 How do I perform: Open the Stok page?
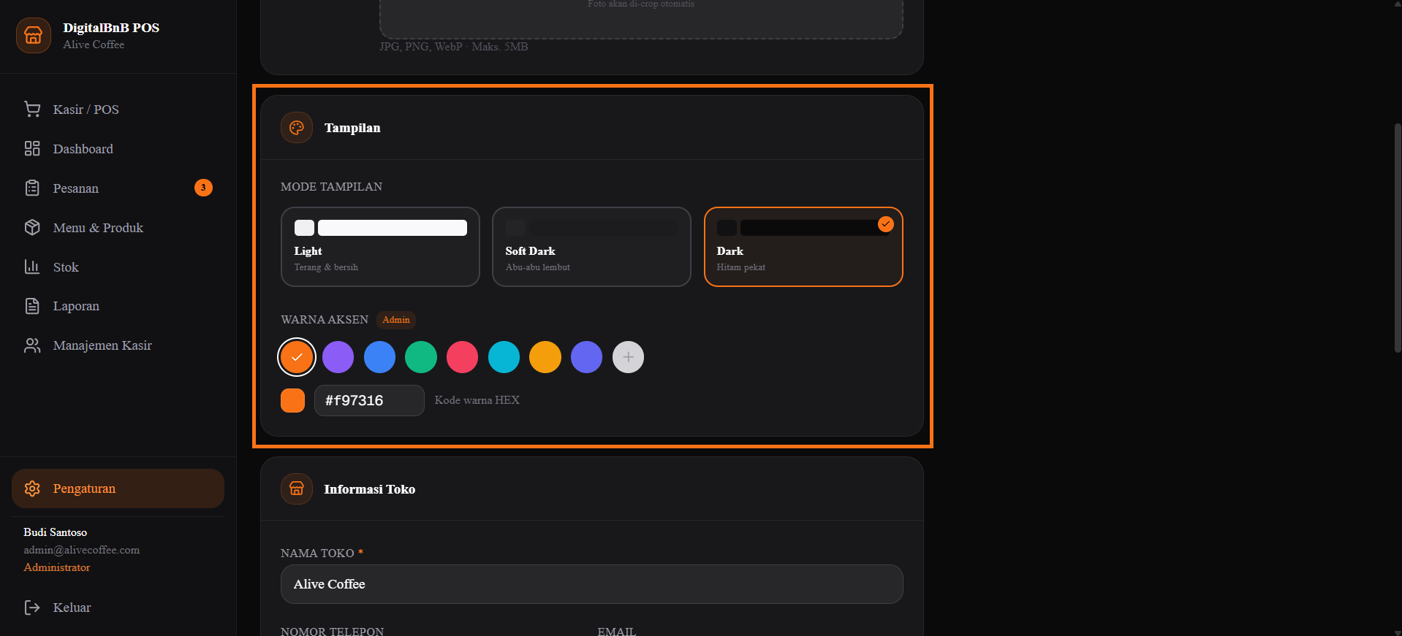pyautogui.click(x=118, y=267)
